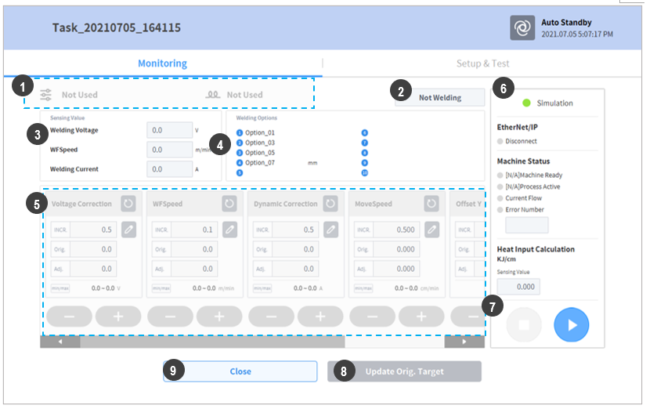Viewport: 646px width, 409px height.
Task: Click the Update Orig. Target button
Action: click(x=404, y=371)
